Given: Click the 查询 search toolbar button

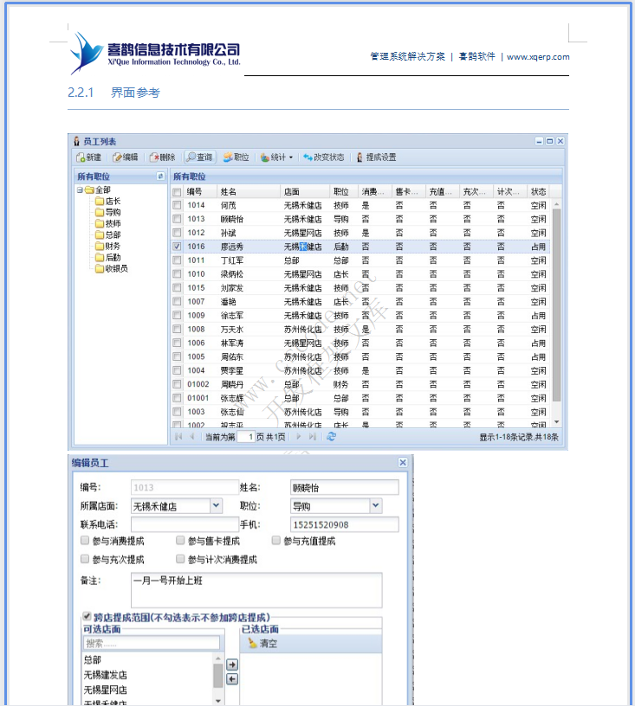Looking at the screenshot, I should click(199, 157).
